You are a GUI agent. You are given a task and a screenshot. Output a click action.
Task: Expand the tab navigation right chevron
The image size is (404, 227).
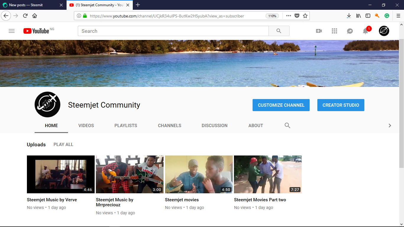pos(390,125)
